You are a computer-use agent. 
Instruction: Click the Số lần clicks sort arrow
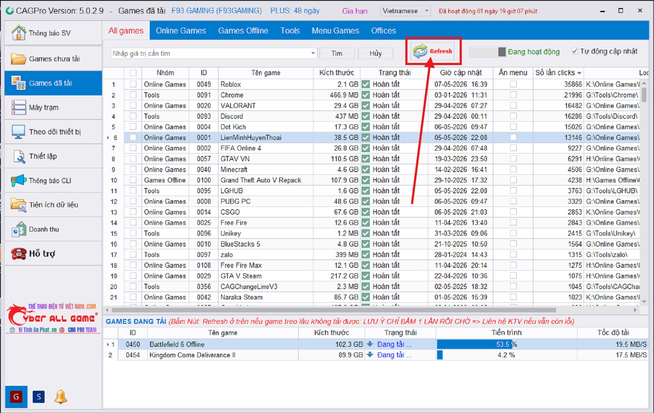point(579,73)
